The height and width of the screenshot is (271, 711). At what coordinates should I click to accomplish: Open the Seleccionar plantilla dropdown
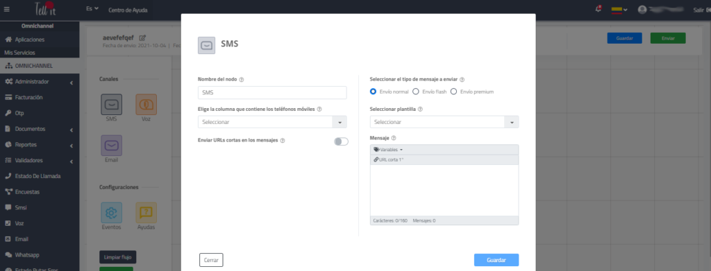pyautogui.click(x=444, y=122)
